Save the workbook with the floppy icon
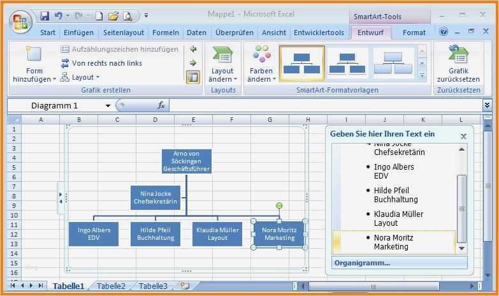This screenshot has width=499, height=296. pyautogui.click(x=45, y=15)
